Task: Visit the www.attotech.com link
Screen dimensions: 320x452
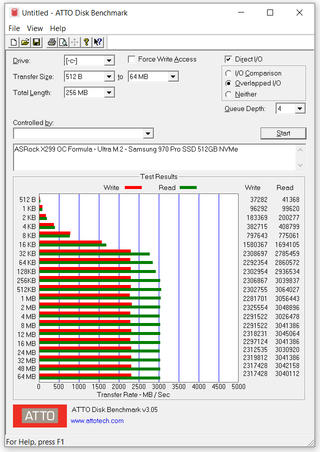Action: [97, 421]
